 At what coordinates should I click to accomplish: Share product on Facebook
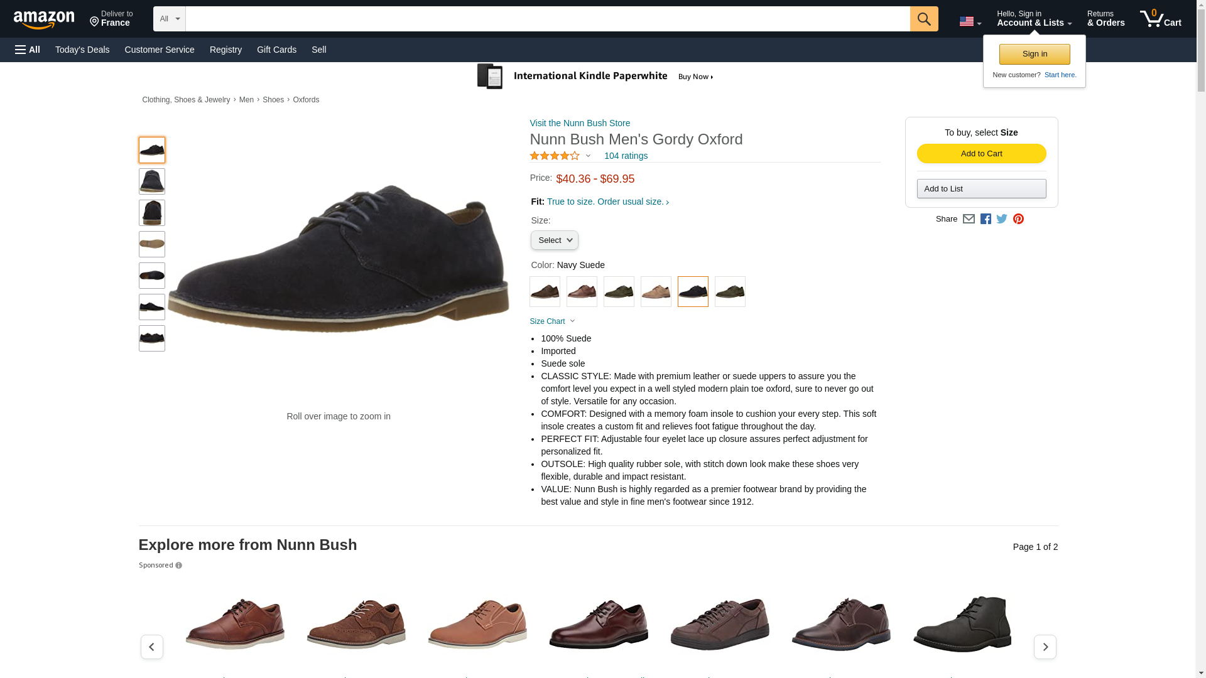986,219
